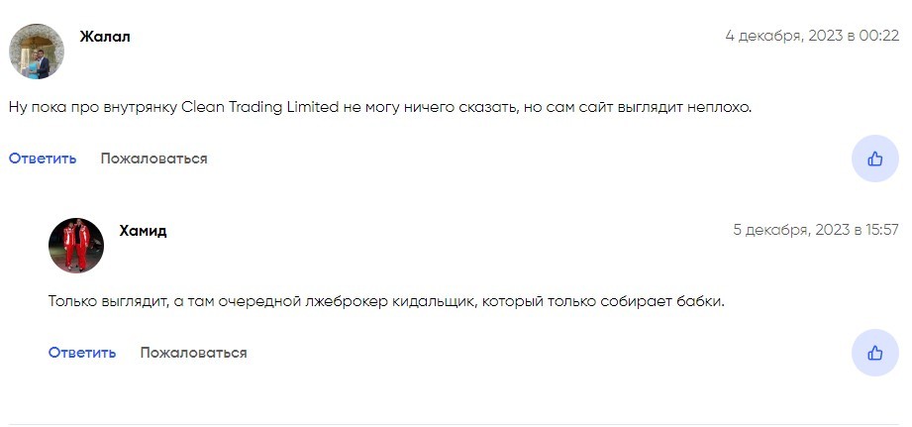This screenshot has height=427, width=912.
Task: Select the Clean Trading Limited text in comment
Action: [260, 108]
